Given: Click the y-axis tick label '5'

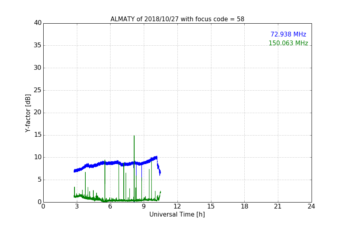Looking at the screenshot, I should 40,180.
